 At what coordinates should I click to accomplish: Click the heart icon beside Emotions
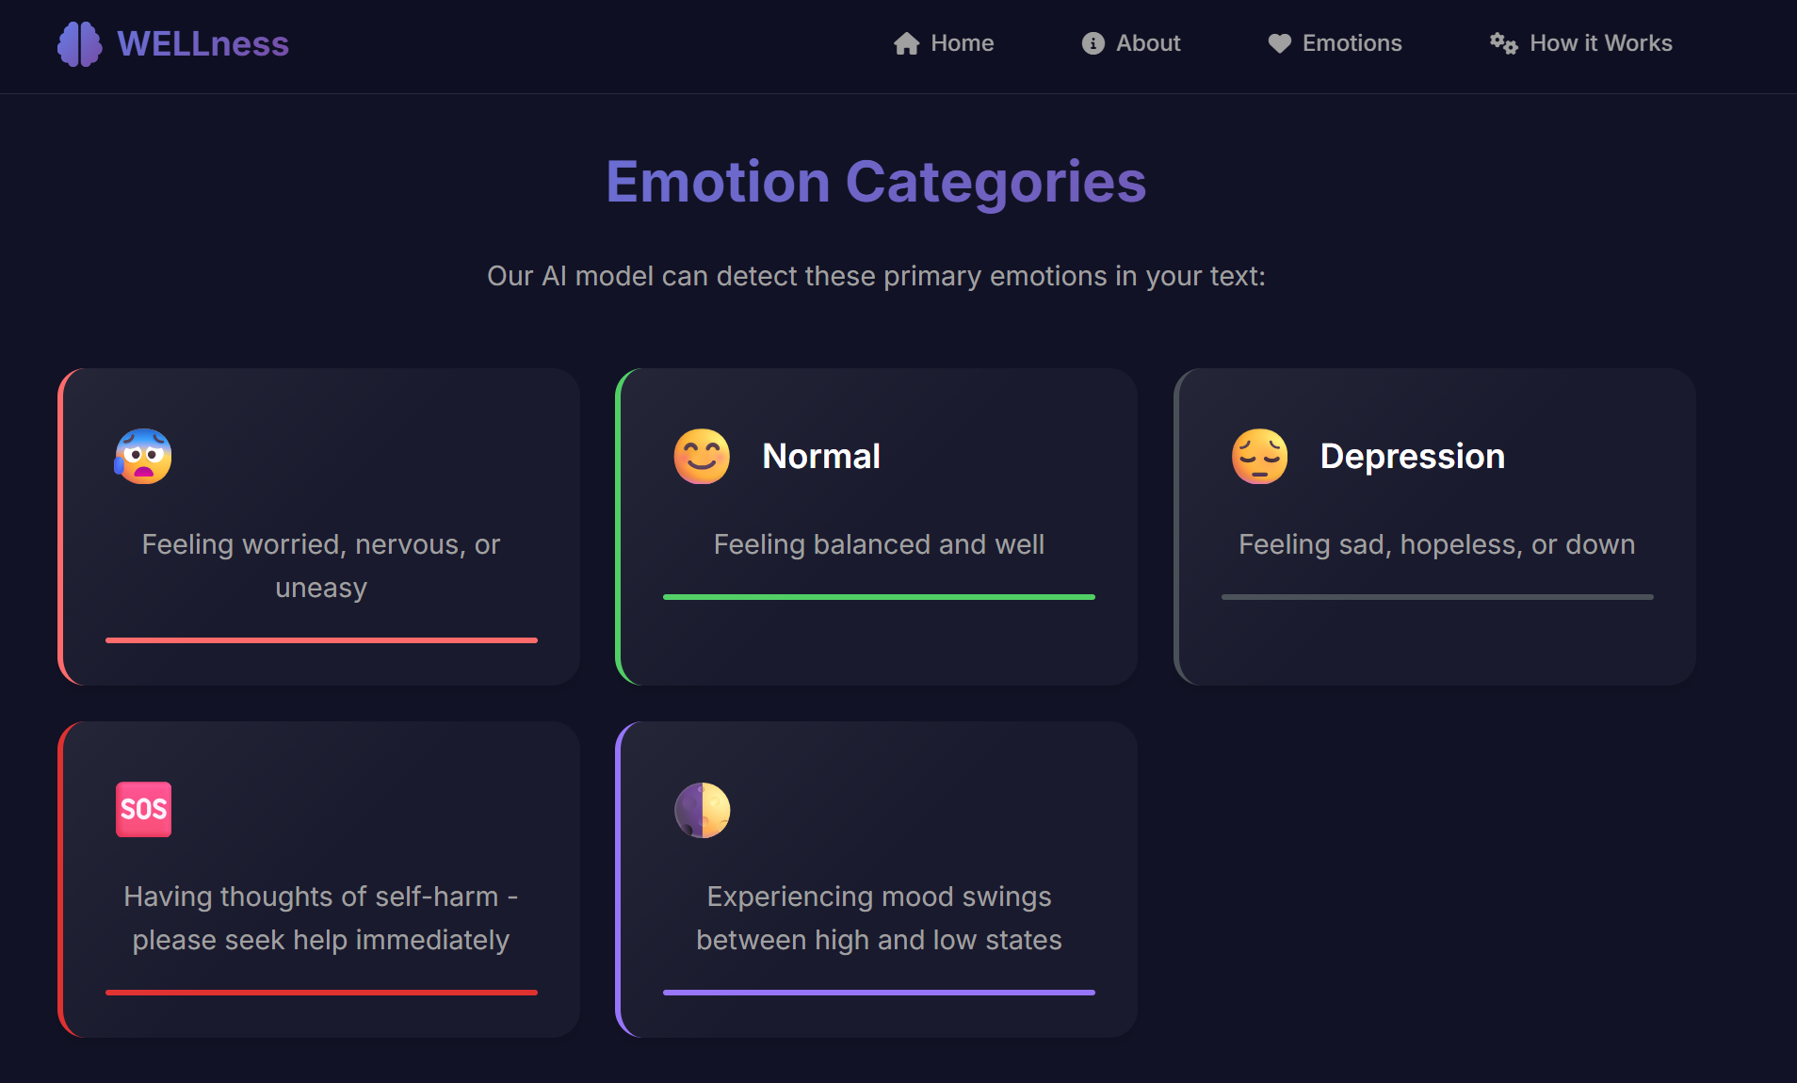(x=1280, y=43)
